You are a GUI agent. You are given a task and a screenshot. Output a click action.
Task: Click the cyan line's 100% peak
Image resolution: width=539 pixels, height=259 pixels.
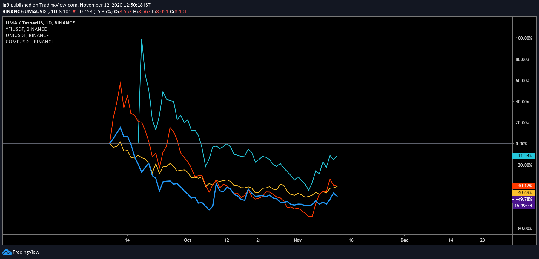(x=142, y=39)
